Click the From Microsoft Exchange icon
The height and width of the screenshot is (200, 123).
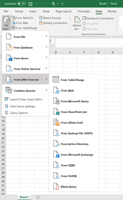[56, 154]
